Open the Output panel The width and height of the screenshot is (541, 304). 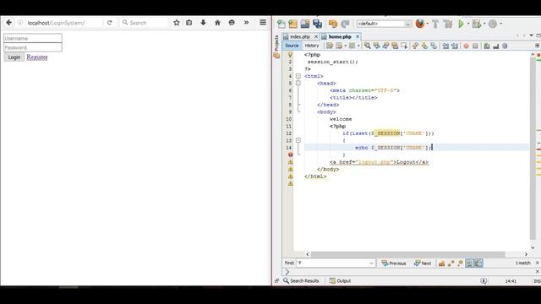[340, 281]
